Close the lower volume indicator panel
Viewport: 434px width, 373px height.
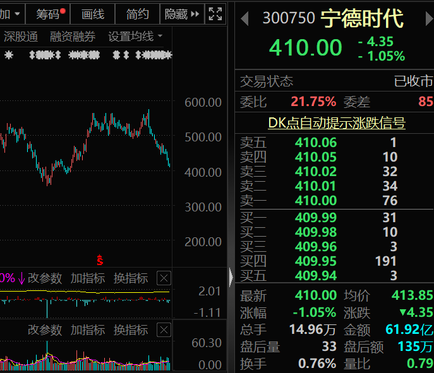pyautogui.click(x=163, y=330)
